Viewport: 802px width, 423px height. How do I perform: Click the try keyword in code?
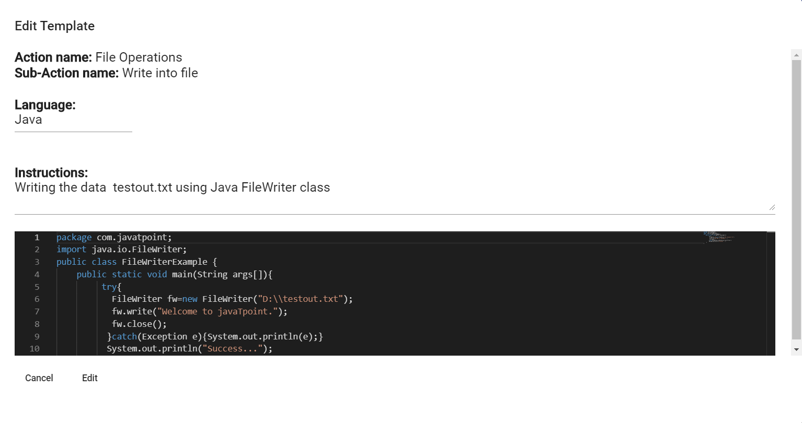coord(109,287)
